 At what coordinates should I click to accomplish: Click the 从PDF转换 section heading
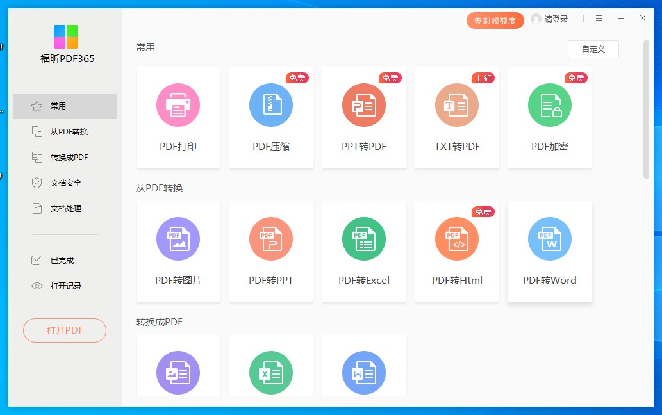(159, 188)
